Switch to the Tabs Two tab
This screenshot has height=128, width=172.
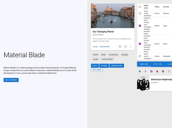[158, 64]
